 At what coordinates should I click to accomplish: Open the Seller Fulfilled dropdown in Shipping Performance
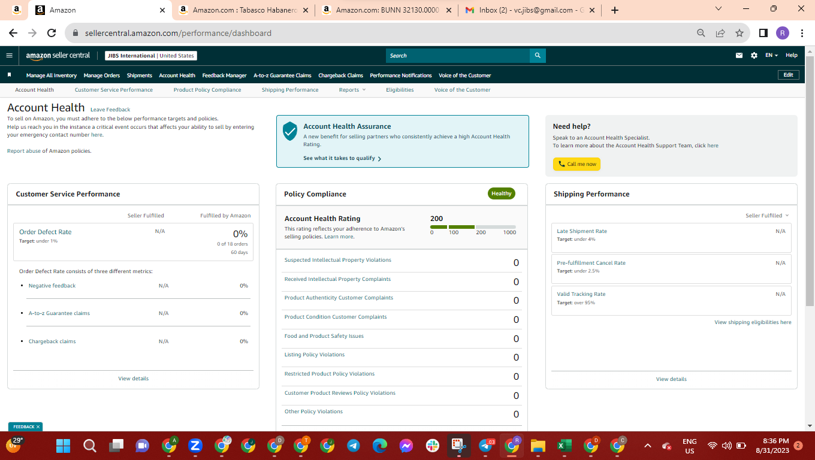point(767,216)
